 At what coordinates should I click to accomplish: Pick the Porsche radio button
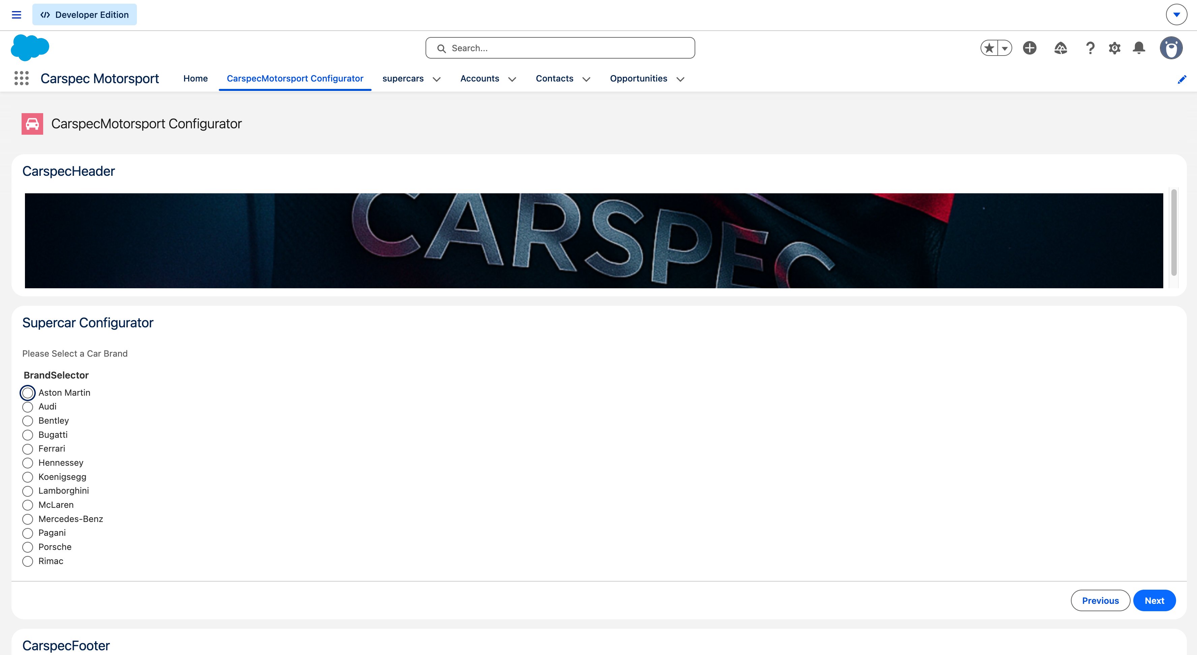pyautogui.click(x=28, y=547)
